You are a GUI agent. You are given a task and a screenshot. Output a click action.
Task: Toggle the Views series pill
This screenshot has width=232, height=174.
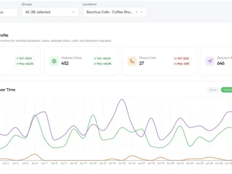point(213,90)
